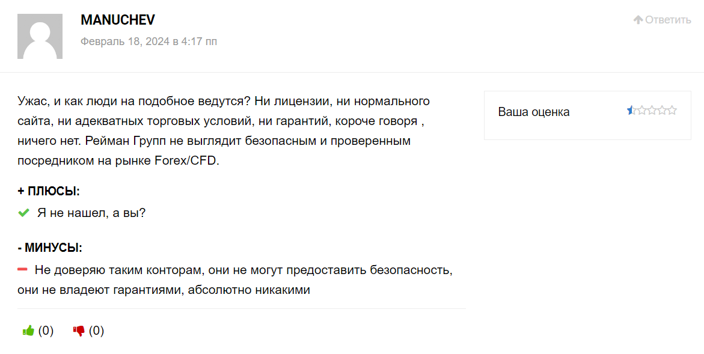This screenshot has height=354, width=704.
Task: Click the red minus icon under МИНУСЫ
Action: (22, 270)
